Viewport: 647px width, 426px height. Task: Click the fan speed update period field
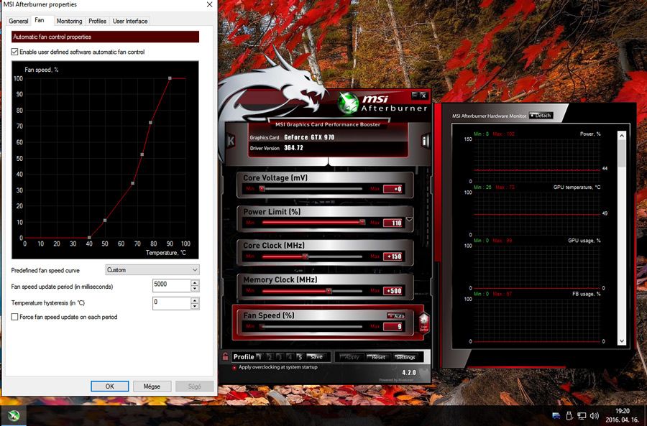point(171,285)
